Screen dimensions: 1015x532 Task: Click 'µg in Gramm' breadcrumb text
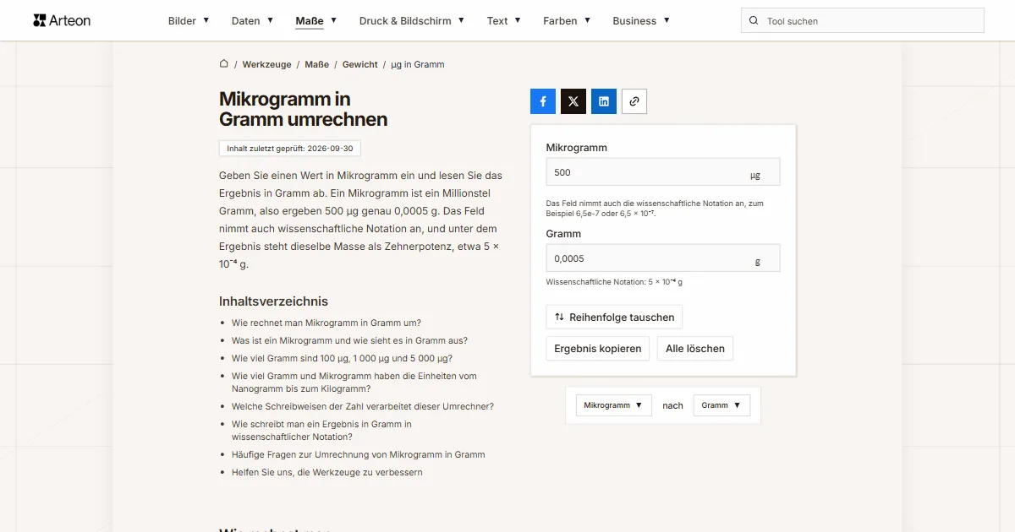(x=418, y=64)
